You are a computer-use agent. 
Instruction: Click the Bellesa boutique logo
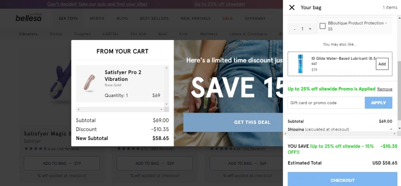[x=28, y=18]
